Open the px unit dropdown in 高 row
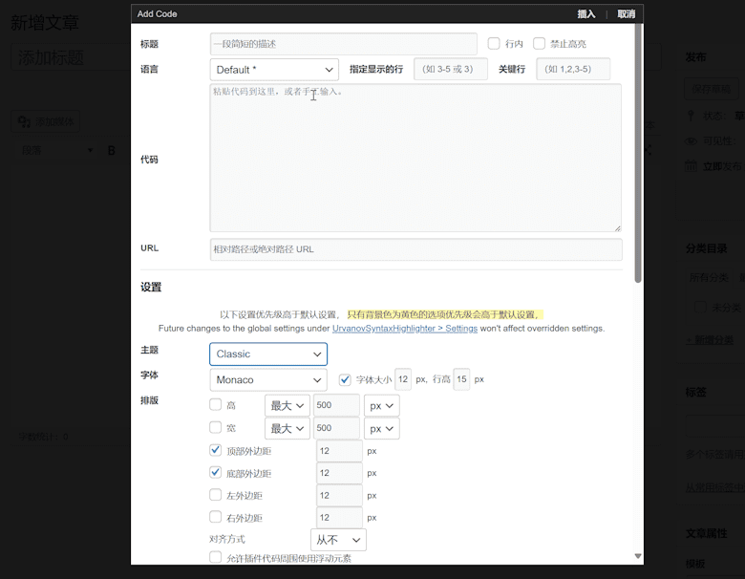This screenshot has height=579, width=745. (x=381, y=405)
